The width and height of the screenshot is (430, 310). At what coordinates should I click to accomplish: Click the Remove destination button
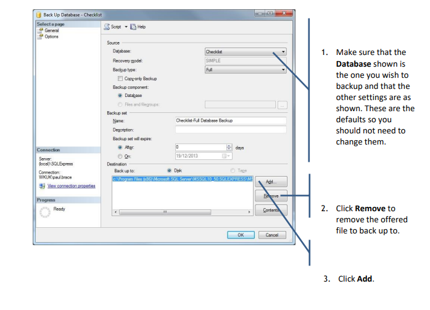click(x=271, y=196)
